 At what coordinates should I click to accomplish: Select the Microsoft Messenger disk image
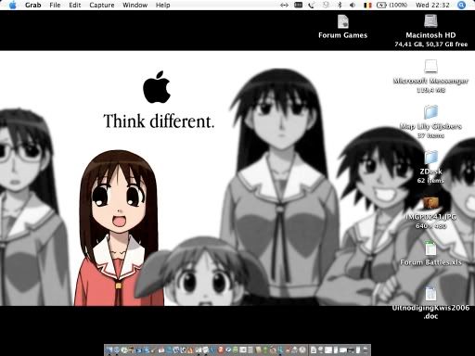430,66
